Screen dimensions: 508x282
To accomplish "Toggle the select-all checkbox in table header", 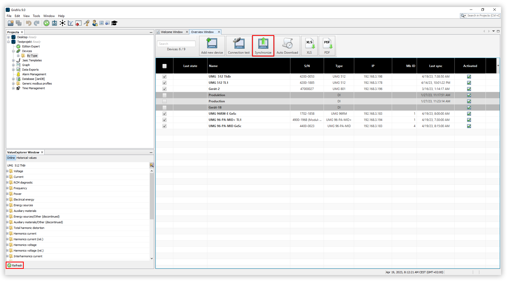I will point(165,66).
